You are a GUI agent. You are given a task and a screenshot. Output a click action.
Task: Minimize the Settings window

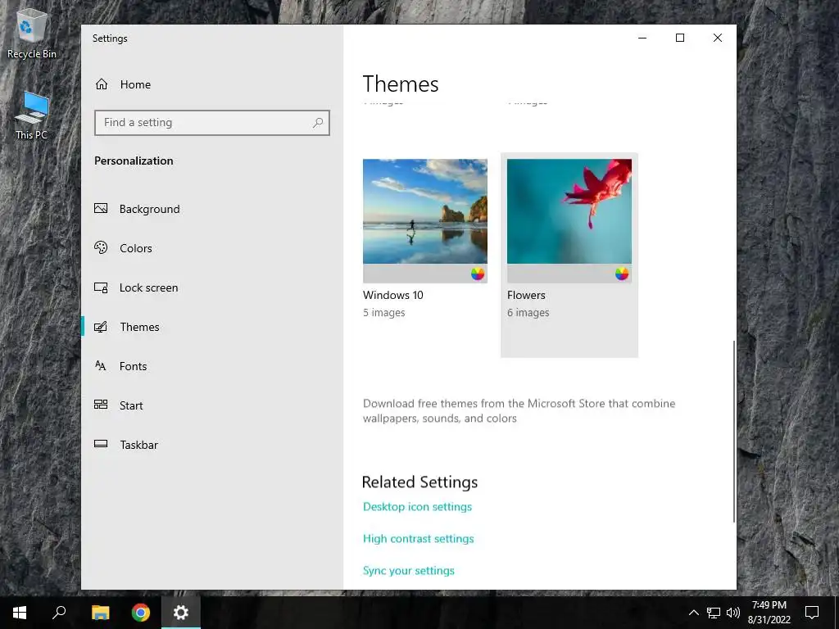tap(642, 38)
